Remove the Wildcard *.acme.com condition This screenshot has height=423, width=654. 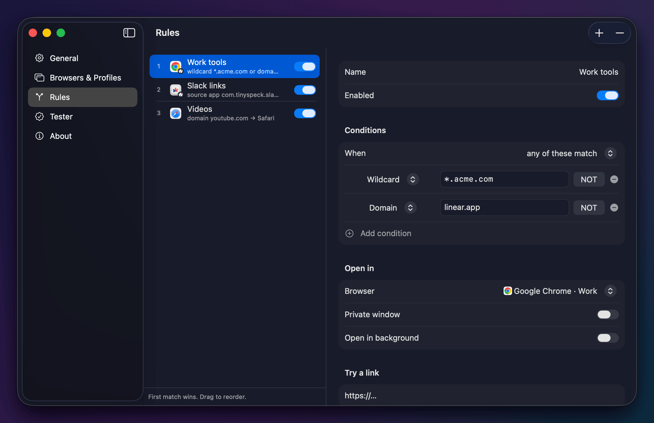(x=614, y=179)
